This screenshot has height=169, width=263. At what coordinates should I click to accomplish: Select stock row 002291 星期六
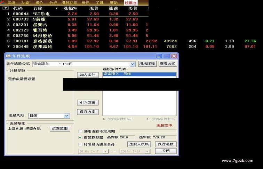pos(74,25)
